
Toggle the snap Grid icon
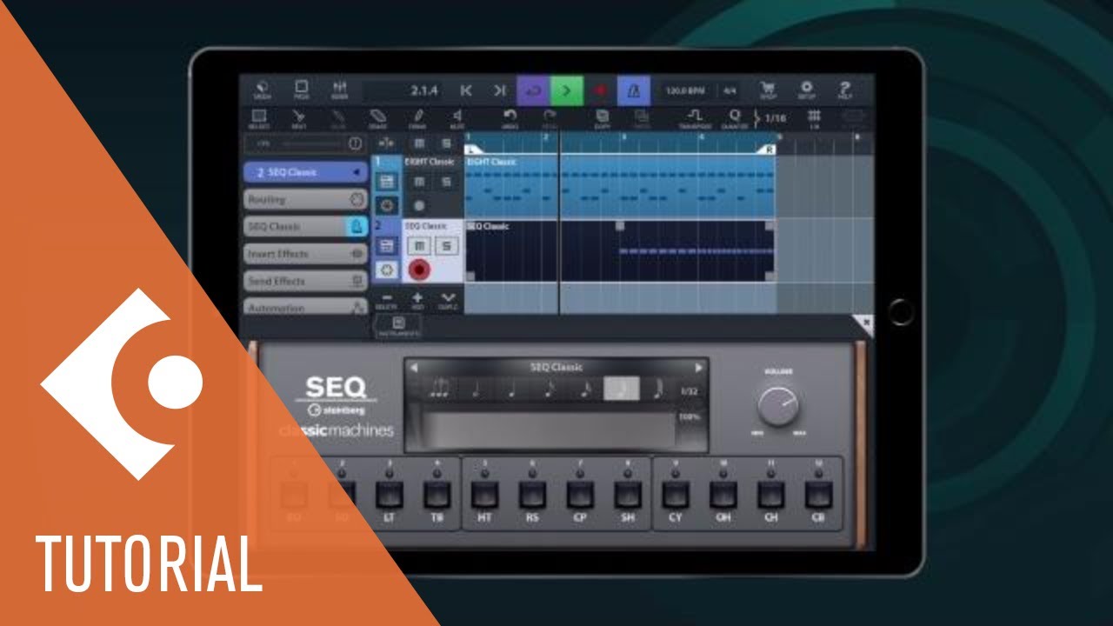(x=815, y=118)
